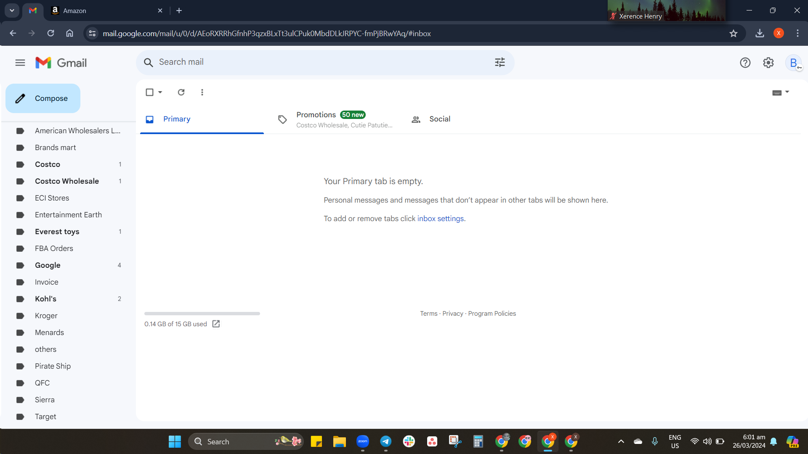Open Sticky Notes from the taskbar

[x=316, y=441]
